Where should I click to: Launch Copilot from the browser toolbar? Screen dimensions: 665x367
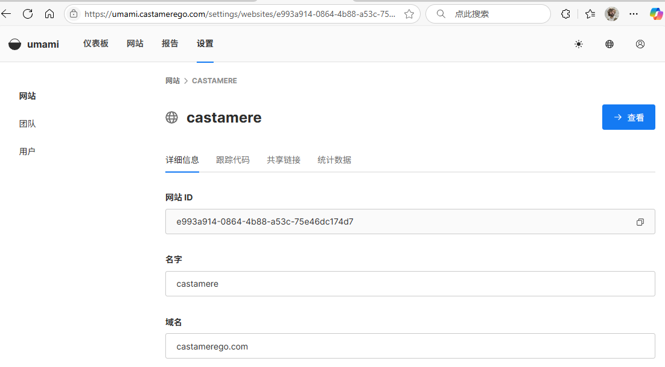click(656, 14)
